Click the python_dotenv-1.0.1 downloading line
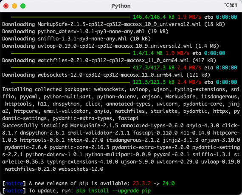 (x=85, y=32)
